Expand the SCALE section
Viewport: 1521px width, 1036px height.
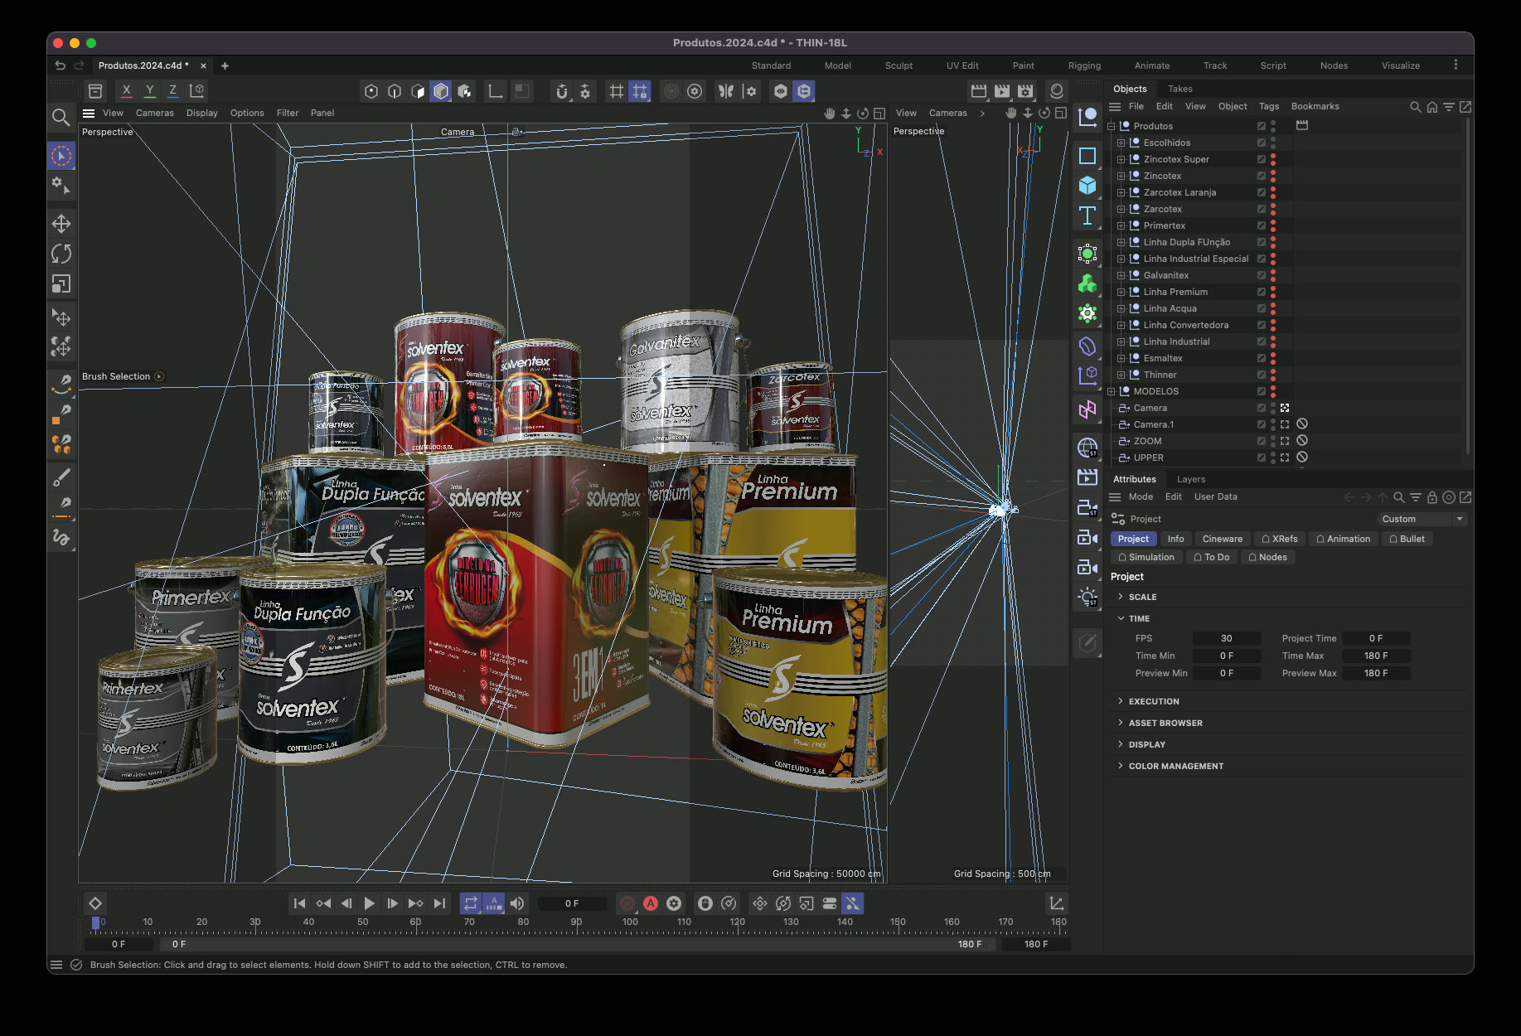point(1121,597)
